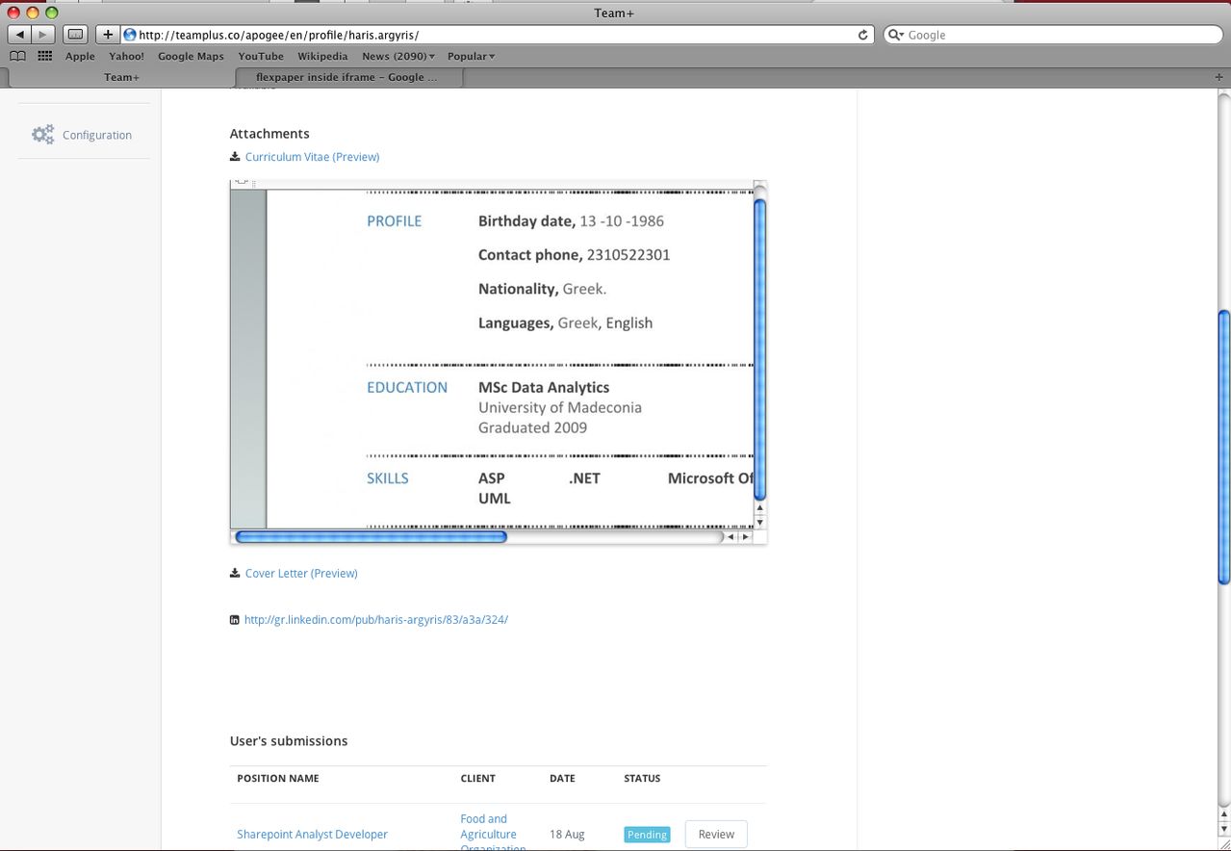
Task: Open the Curriculum Vitae (Preview) link
Action: pos(312,156)
